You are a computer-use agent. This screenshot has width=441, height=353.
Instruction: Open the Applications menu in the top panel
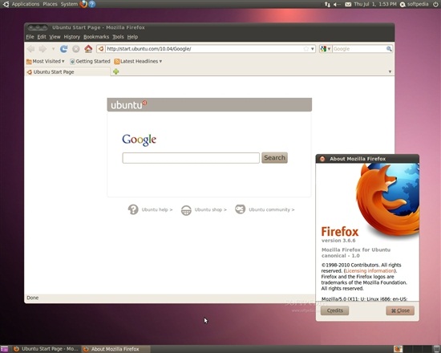click(x=26, y=4)
